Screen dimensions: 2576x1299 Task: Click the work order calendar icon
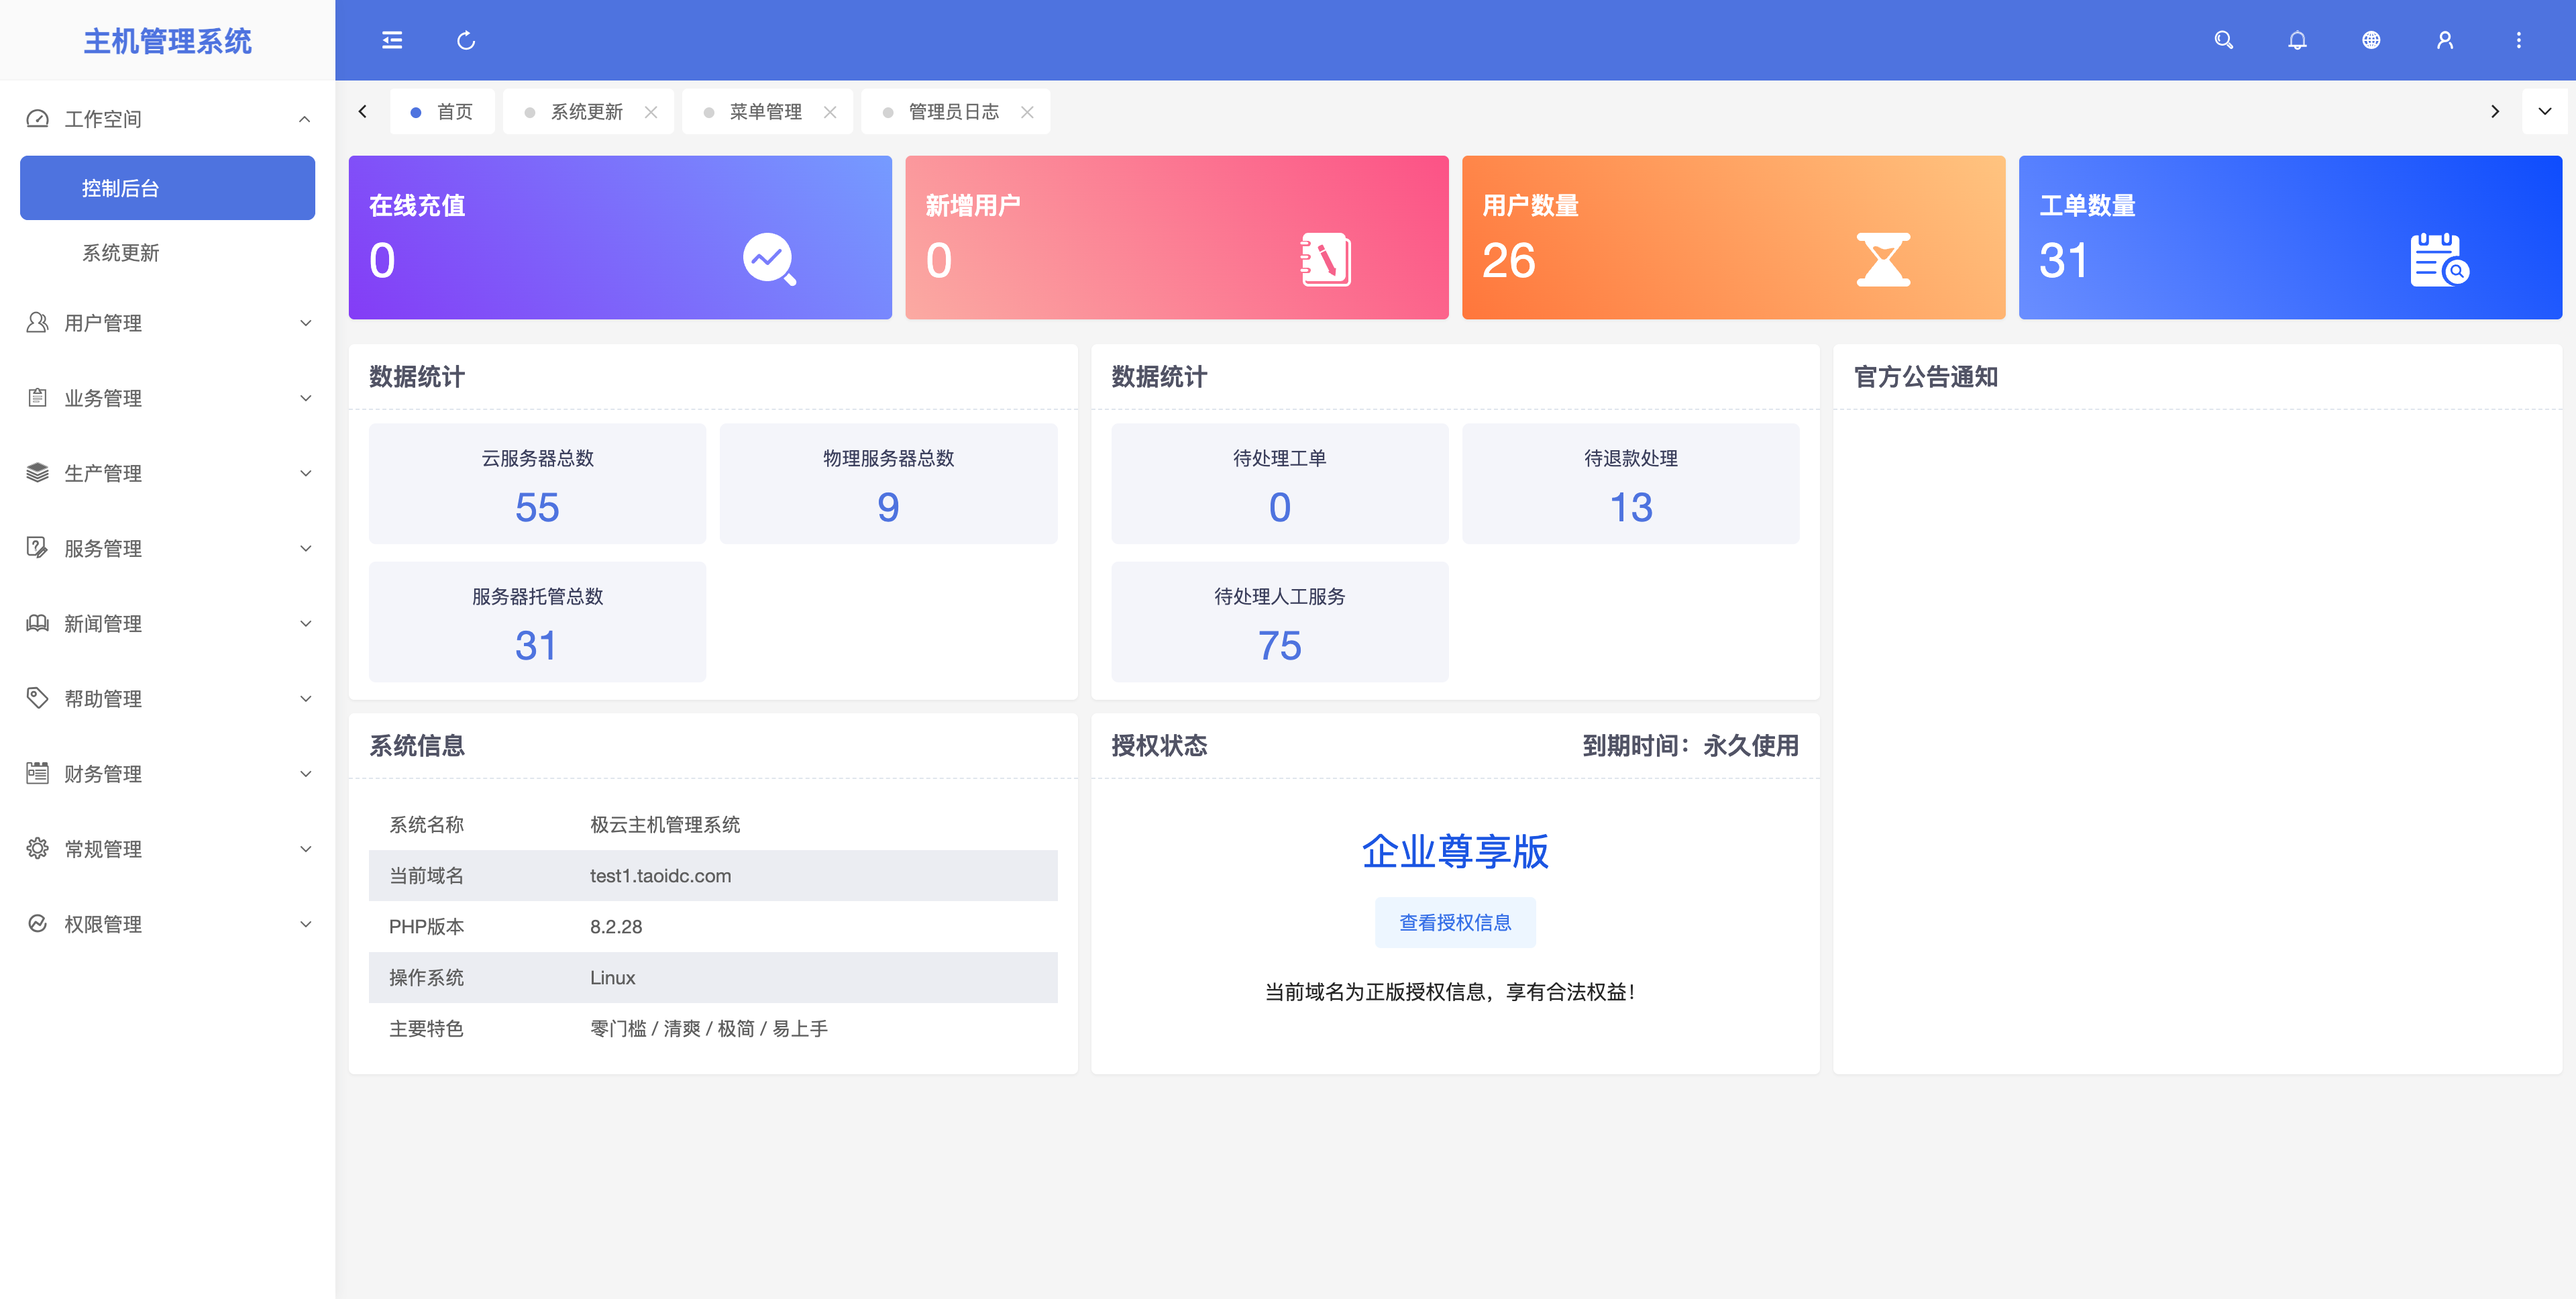(x=2439, y=260)
